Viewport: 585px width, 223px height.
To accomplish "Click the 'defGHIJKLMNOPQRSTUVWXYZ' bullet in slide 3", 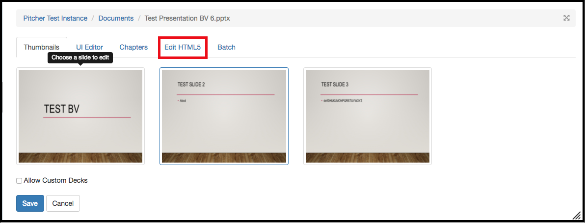I will [x=343, y=101].
